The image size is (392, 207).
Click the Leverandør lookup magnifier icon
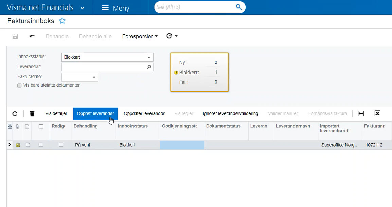(149, 67)
